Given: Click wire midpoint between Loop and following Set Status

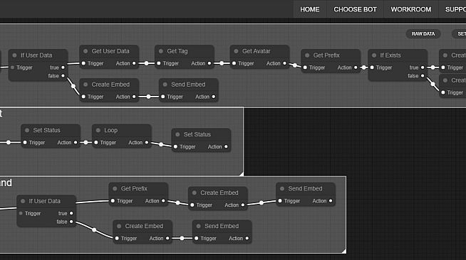Looking at the screenshot, I should (x=161, y=144).
